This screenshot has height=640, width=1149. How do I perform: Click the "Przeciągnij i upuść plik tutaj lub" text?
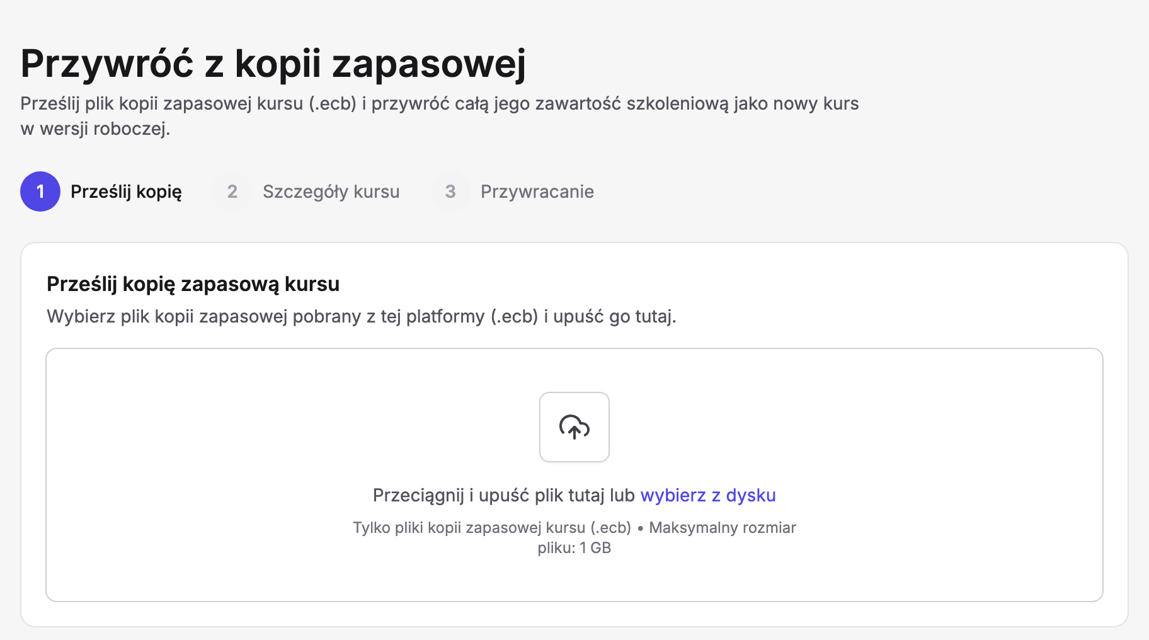tap(504, 496)
